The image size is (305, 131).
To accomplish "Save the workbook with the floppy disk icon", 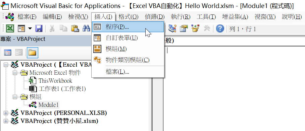I will tap(39, 28).
